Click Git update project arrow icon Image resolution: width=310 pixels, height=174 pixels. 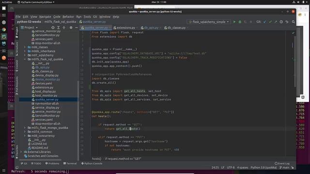point(265,22)
